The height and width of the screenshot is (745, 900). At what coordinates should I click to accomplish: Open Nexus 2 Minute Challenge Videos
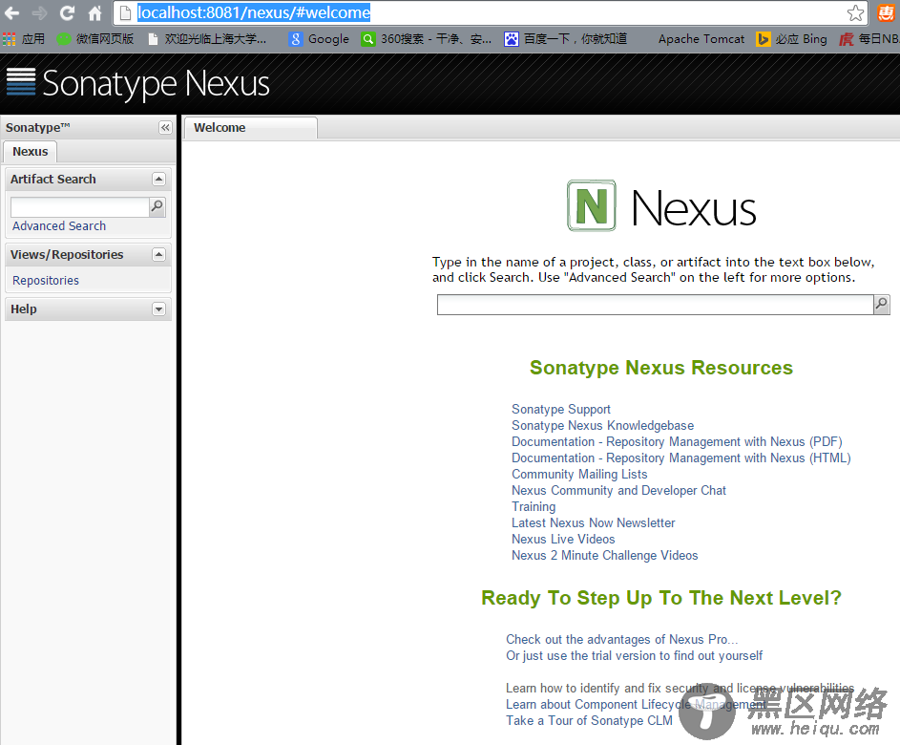604,556
